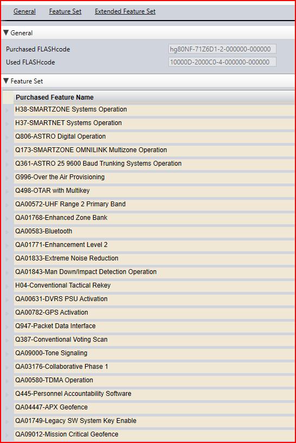Collapse the General section triangle
The width and height of the screenshot is (296, 443).
pyautogui.click(x=5, y=33)
